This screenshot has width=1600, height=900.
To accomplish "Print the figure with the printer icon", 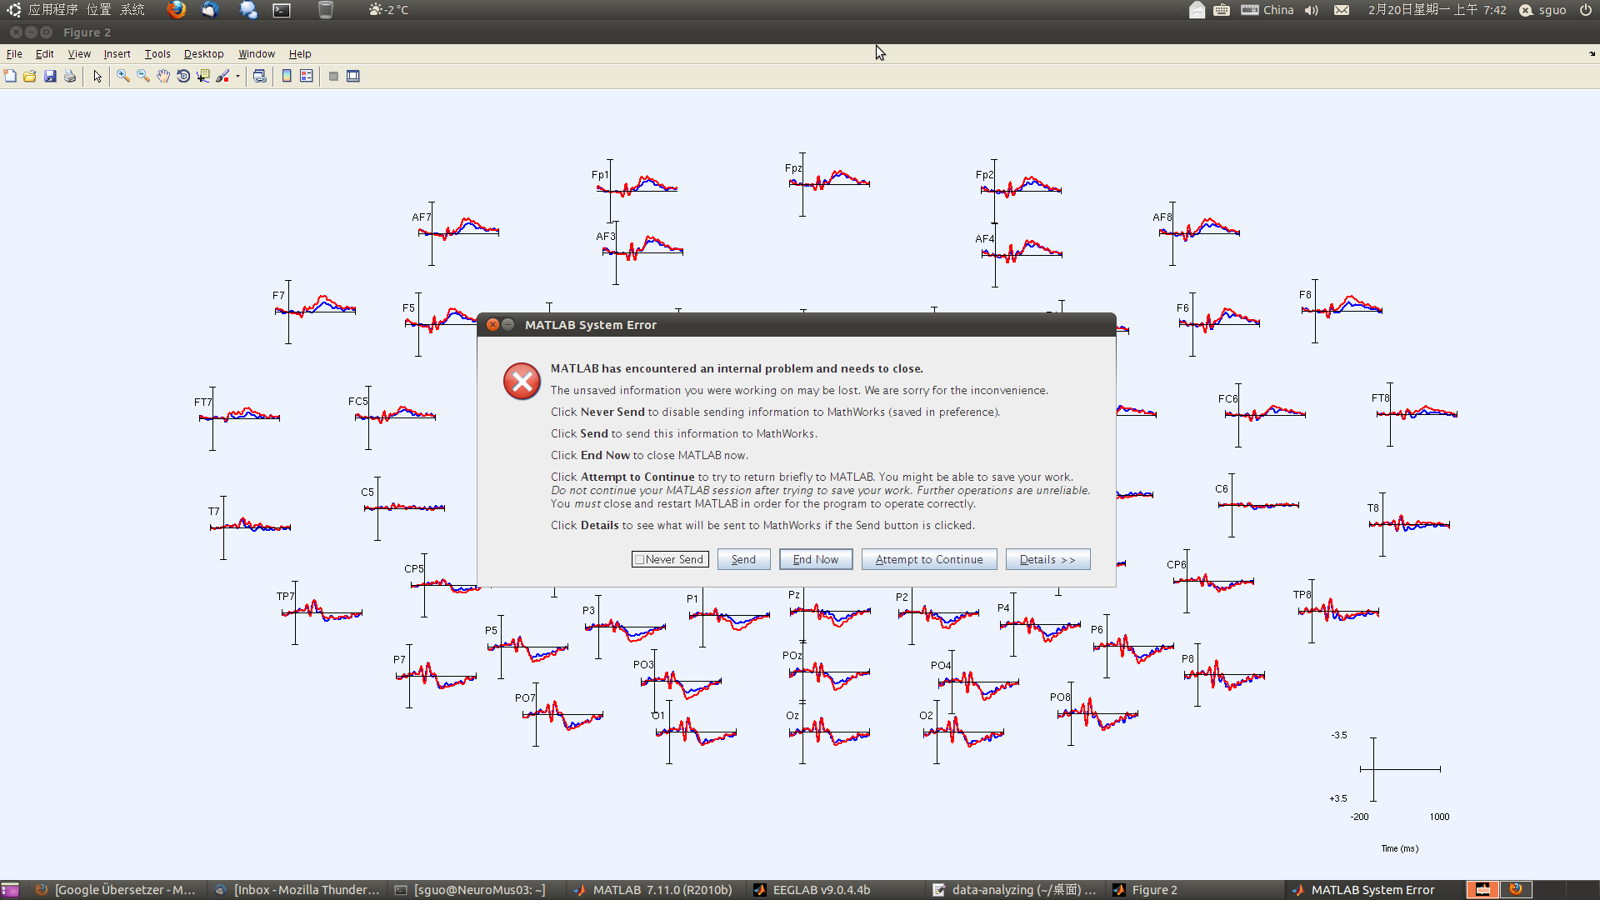I will coord(70,76).
